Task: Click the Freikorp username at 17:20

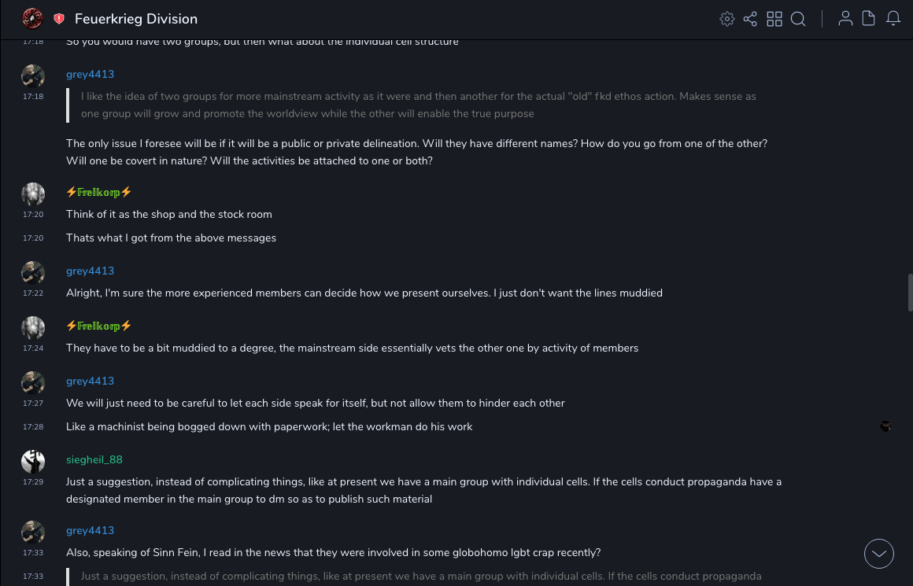Action: point(98,192)
